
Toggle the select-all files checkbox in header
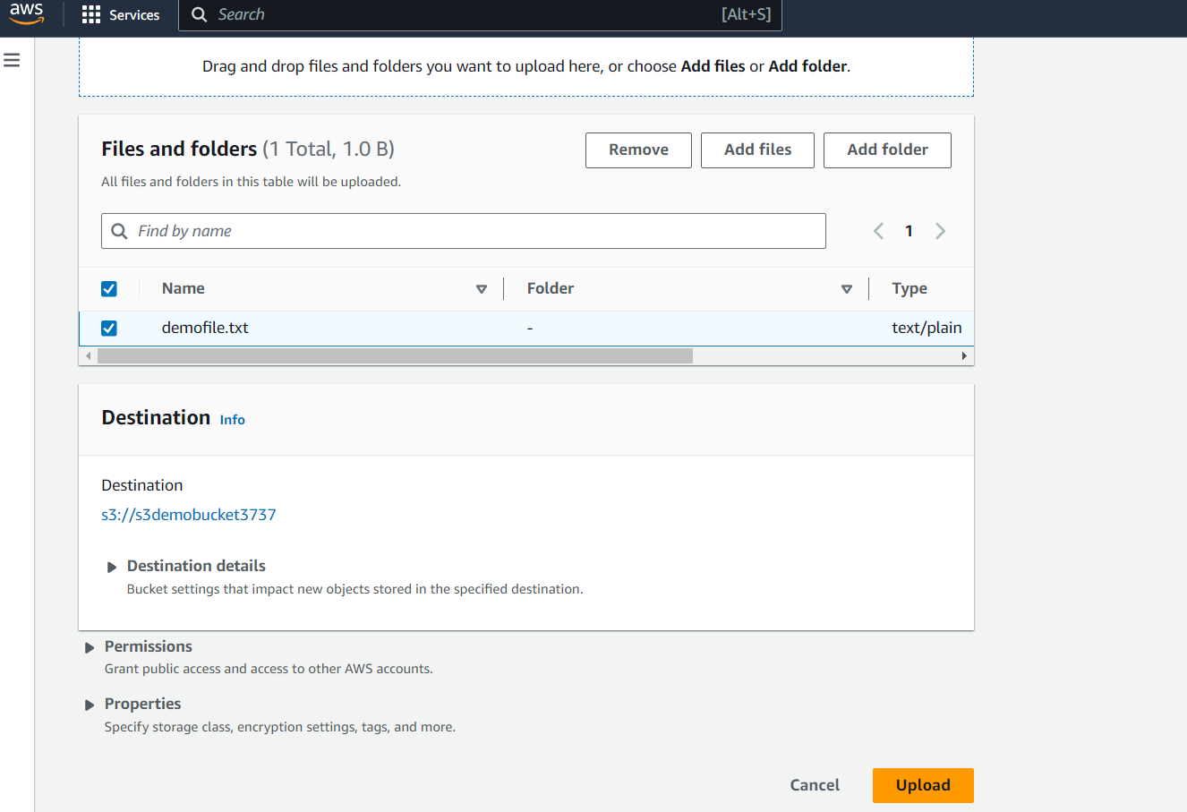[109, 288]
